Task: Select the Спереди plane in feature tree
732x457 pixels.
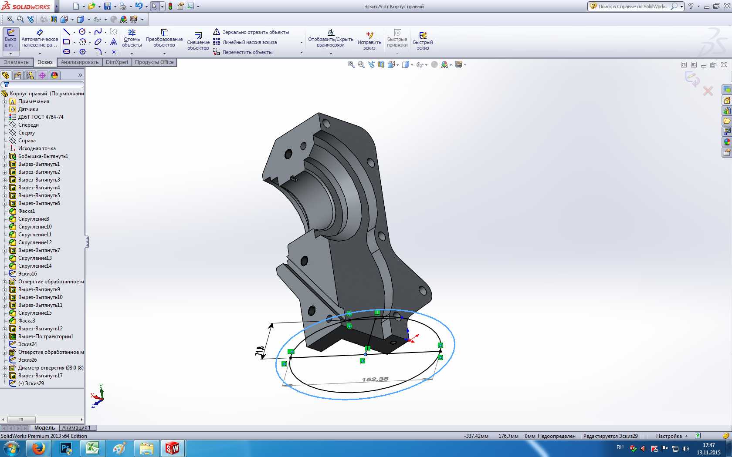Action: 28,125
